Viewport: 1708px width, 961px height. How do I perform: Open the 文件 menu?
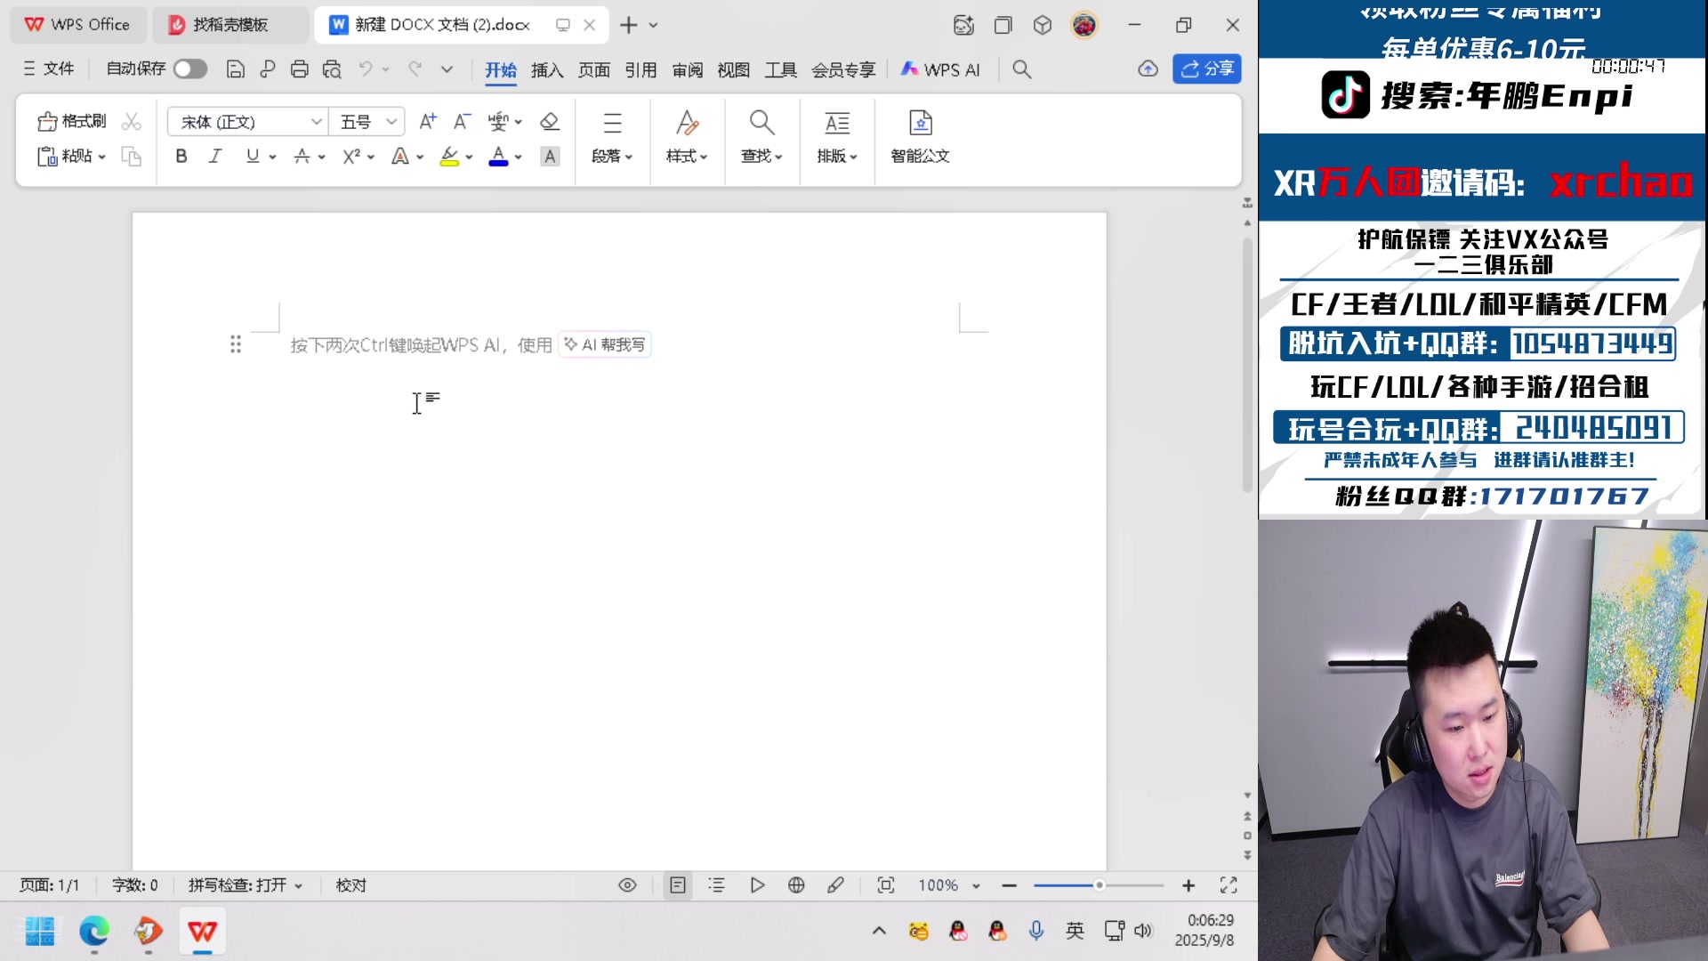[x=49, y=69]
